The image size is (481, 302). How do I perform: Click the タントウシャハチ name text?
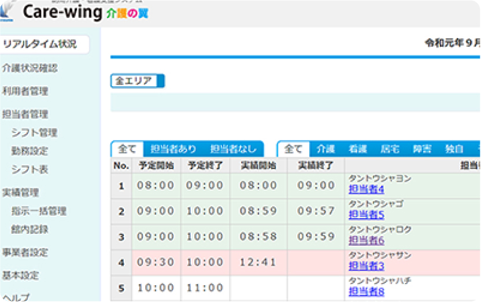pos(380,281)
